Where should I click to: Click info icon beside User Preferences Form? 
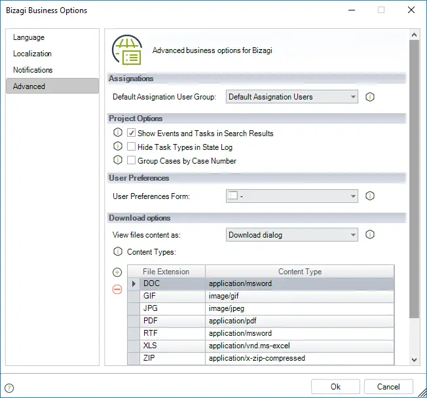coord(369,196)
